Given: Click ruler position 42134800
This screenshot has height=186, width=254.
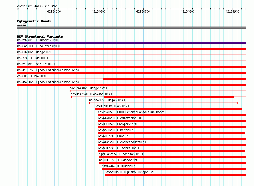Looking at the screenshot, I should point(188,11).
